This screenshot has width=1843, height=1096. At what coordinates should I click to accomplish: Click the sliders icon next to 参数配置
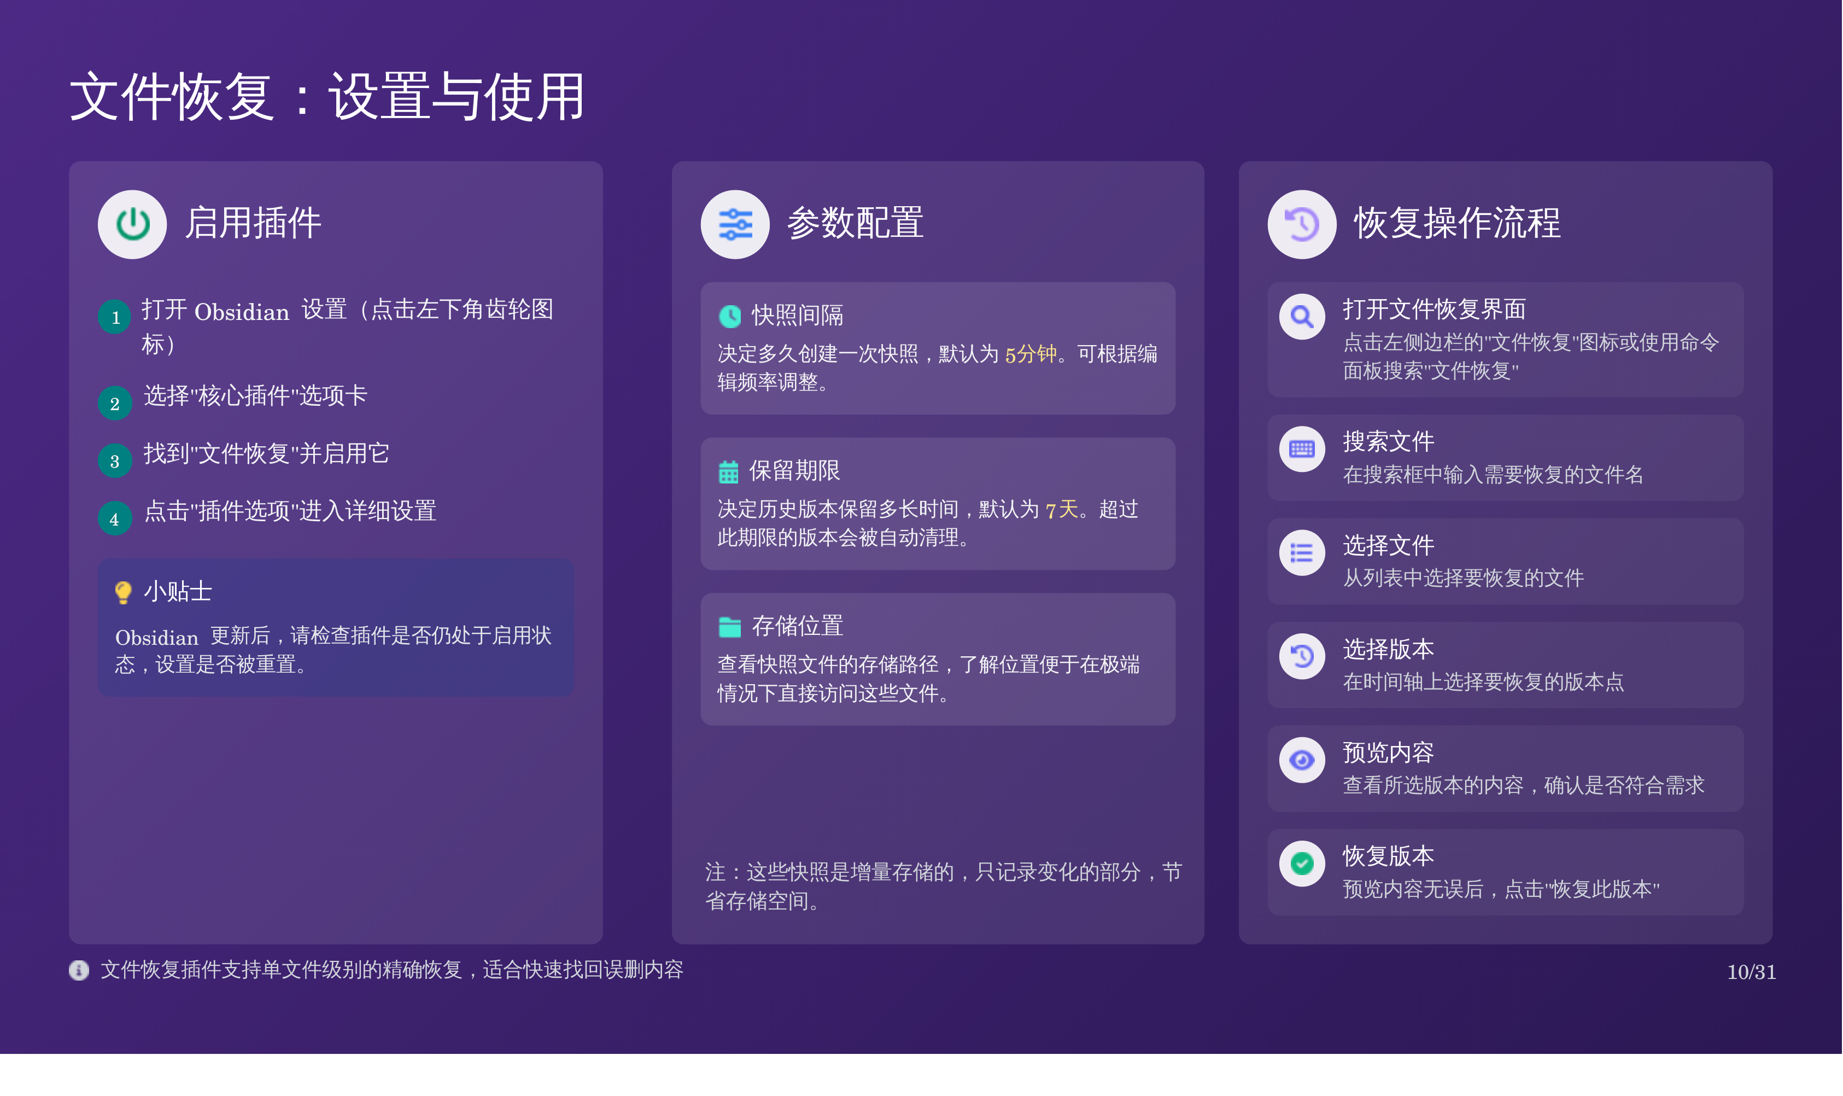click(x=735, y=225)
